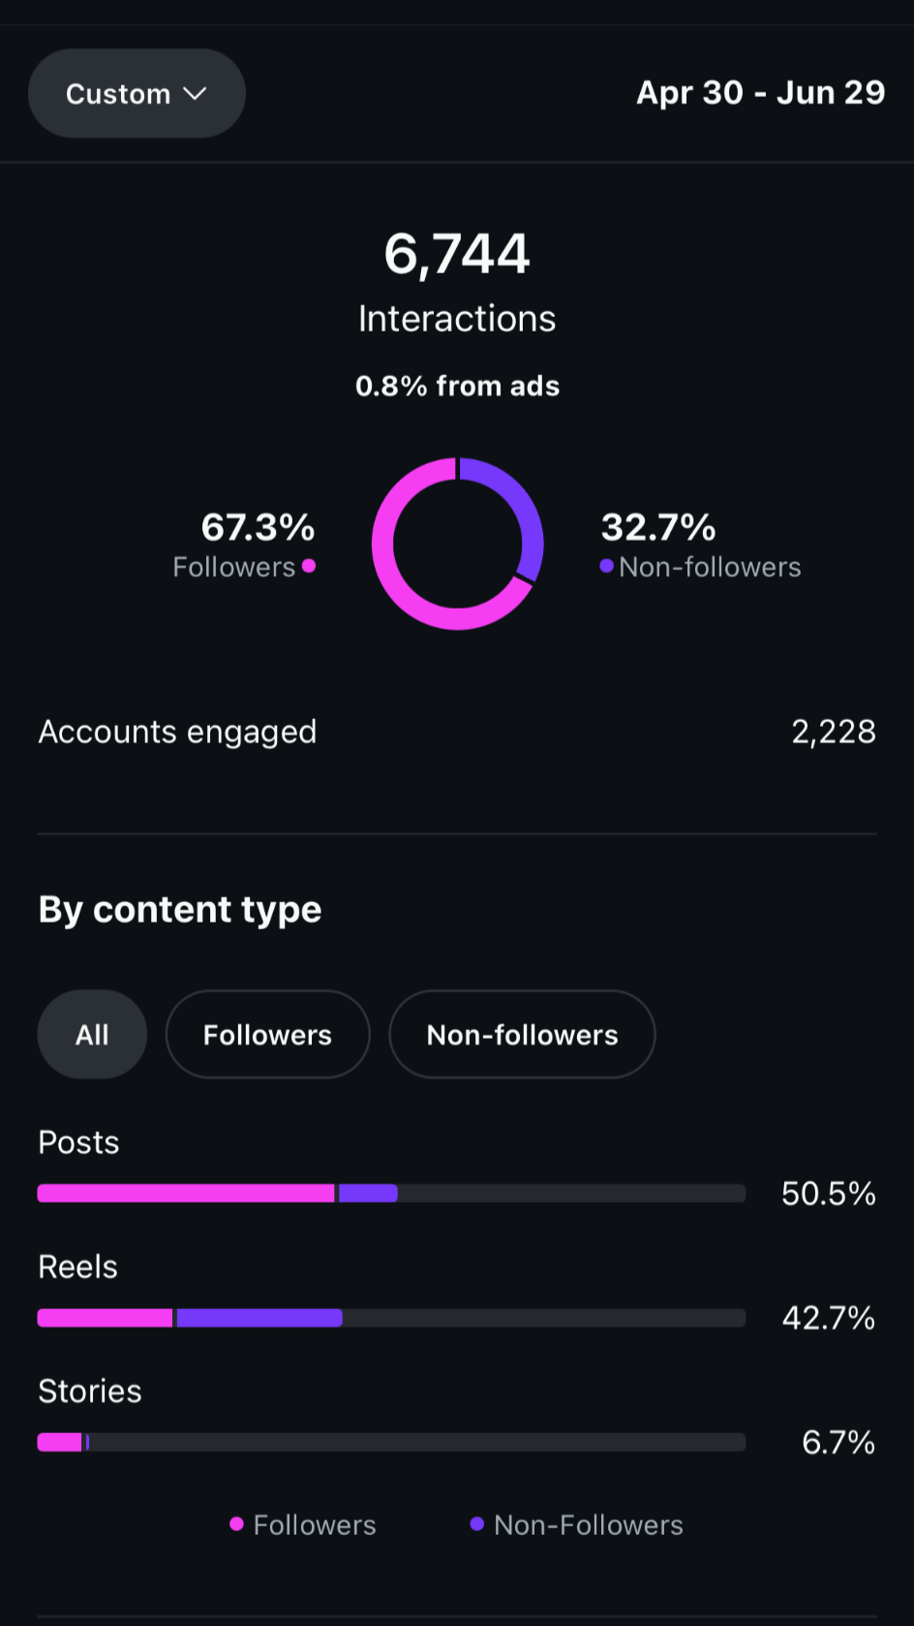Open the Custom date range dropdown
Viewport: 914px width, 1626px height.
click(x=137, y=93)
